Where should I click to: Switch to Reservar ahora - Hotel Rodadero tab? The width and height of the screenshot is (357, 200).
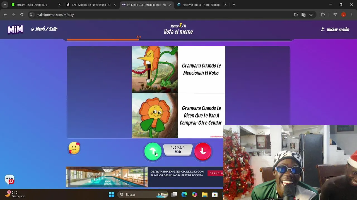click(x=202, y=5)
